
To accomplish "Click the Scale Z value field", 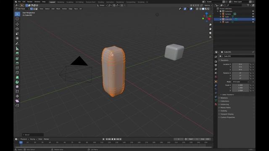I will pyautogui.click(x=240, y=91).
